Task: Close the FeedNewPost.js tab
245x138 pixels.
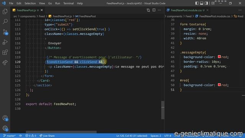Action: point(42,10)
